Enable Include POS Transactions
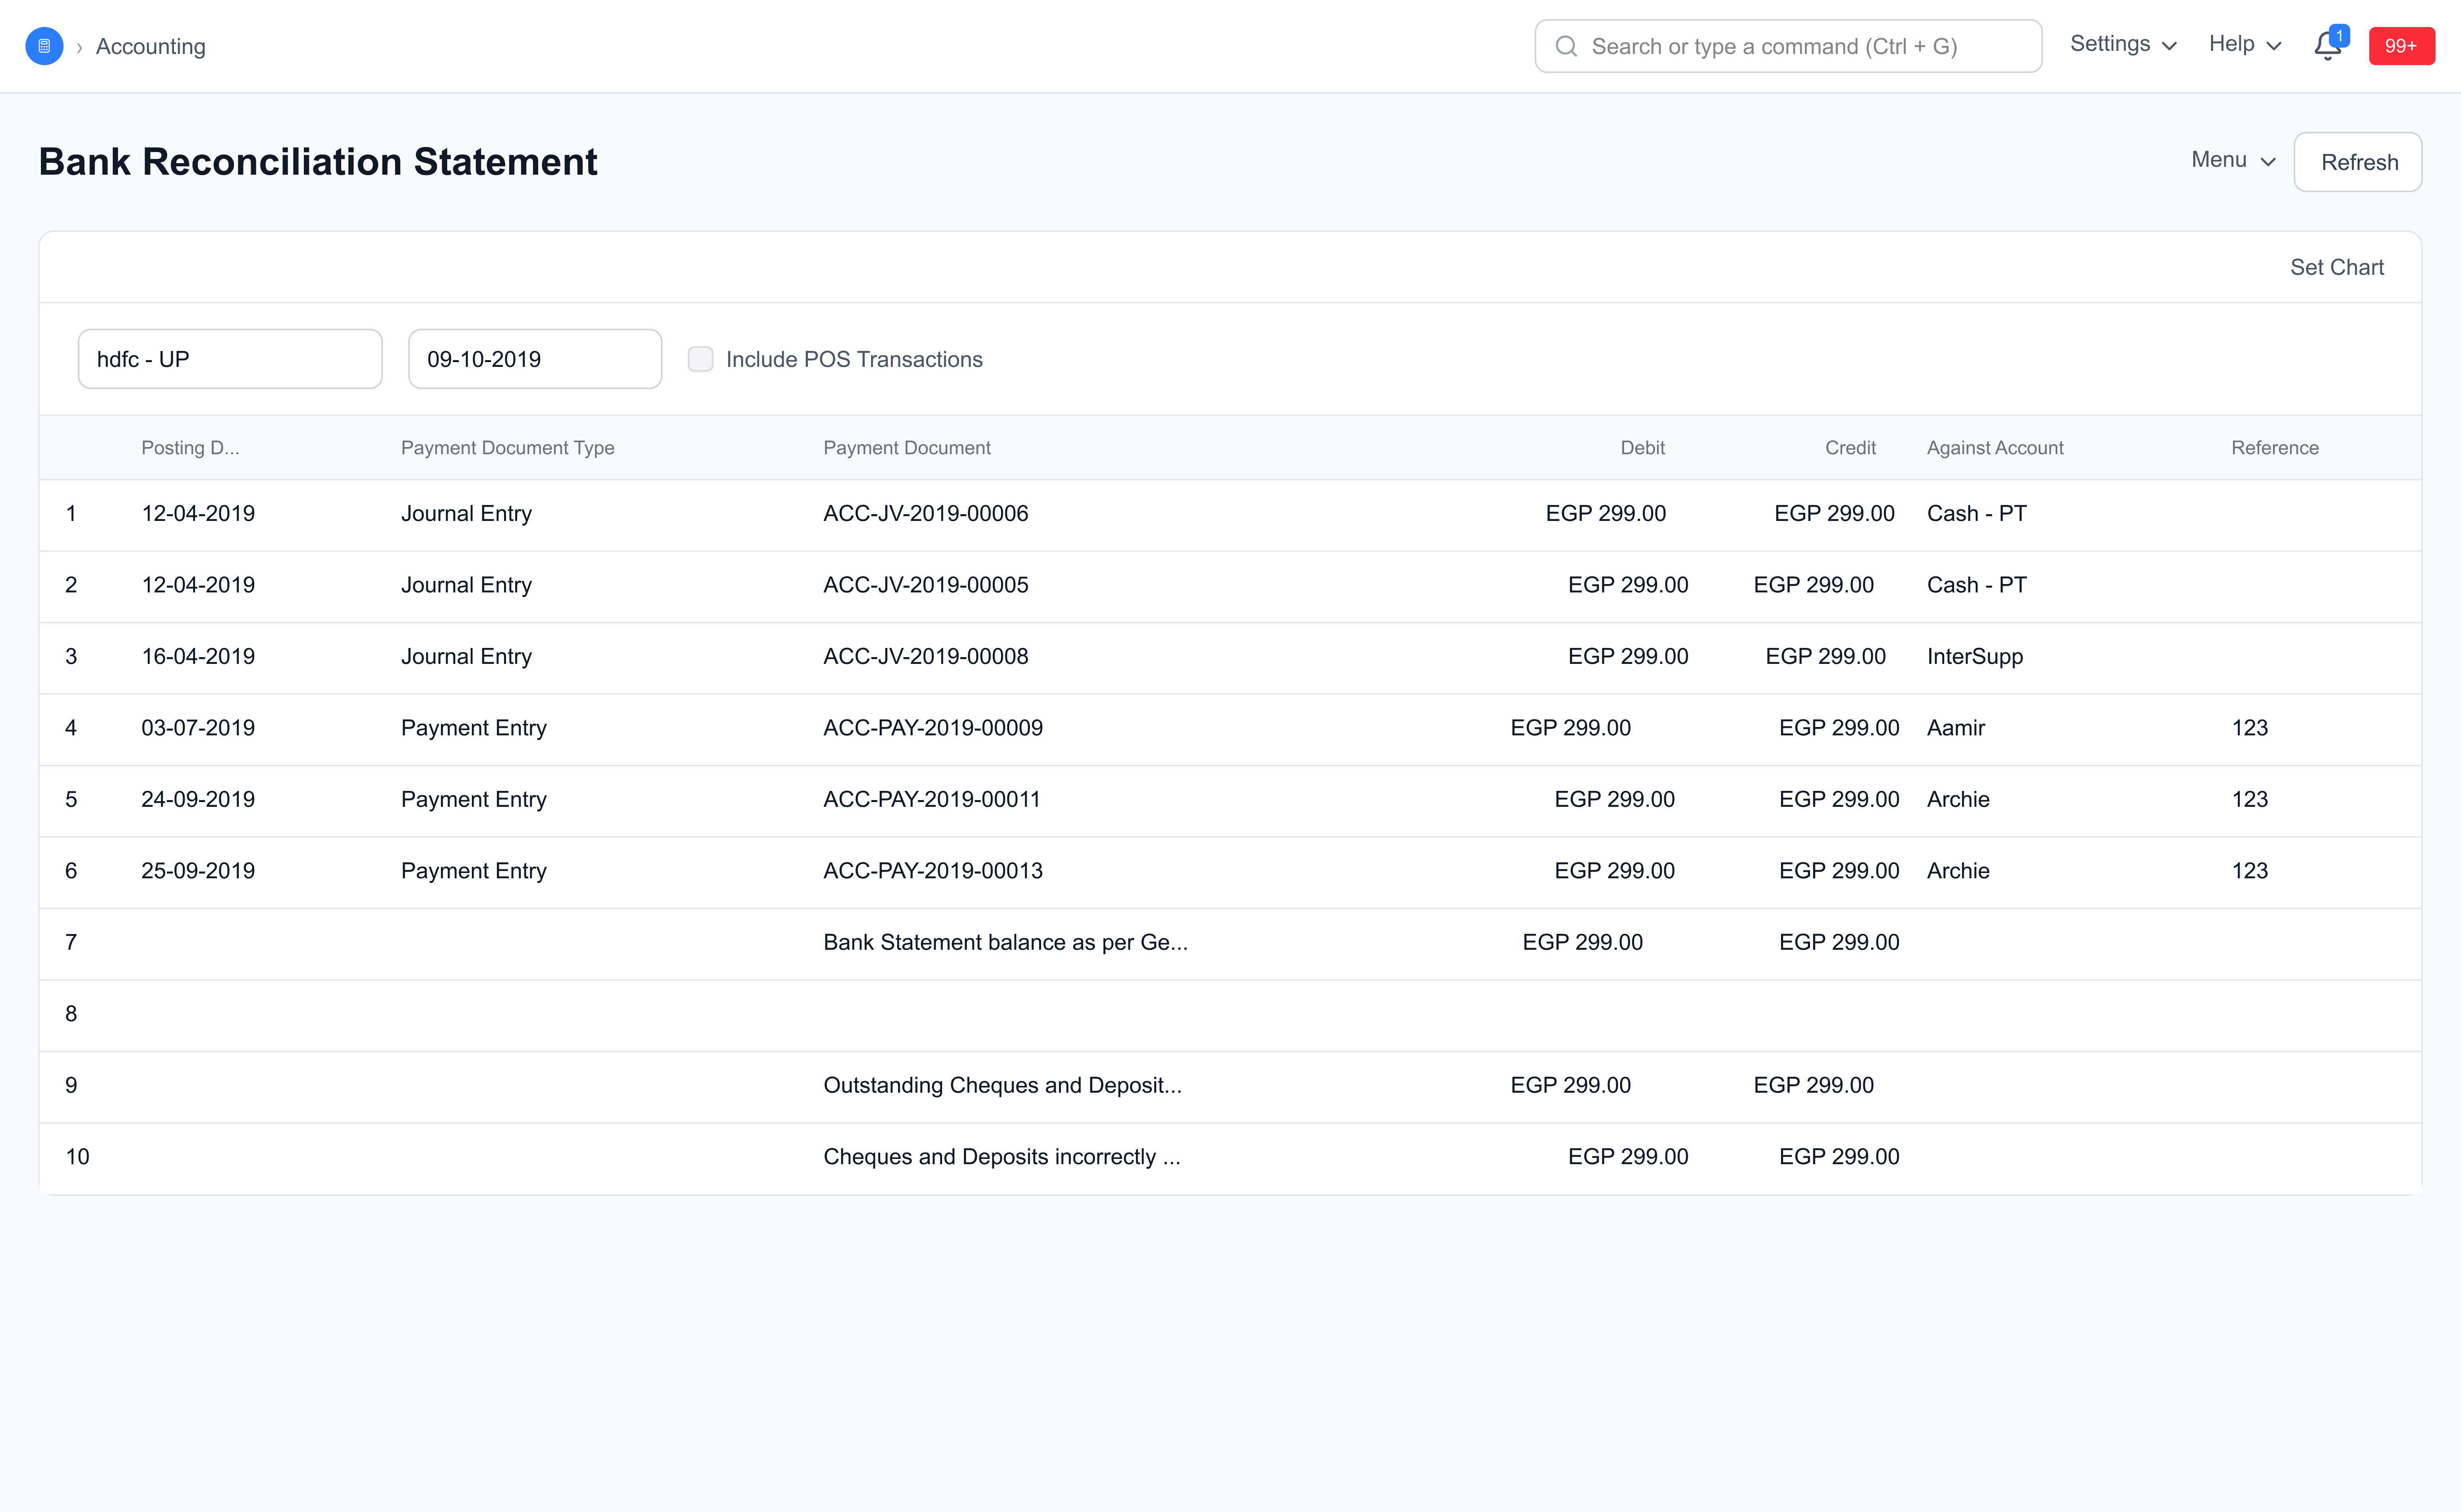Viewport: 2461px width, 1512px height. pos(700,358)
